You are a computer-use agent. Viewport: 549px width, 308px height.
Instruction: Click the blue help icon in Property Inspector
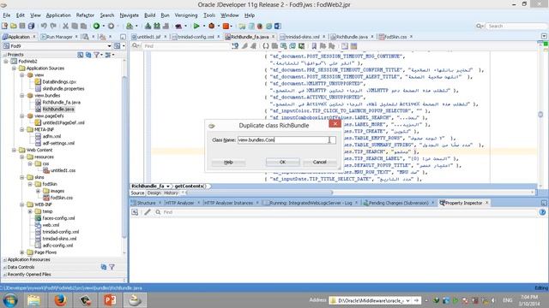coord(542,212)
